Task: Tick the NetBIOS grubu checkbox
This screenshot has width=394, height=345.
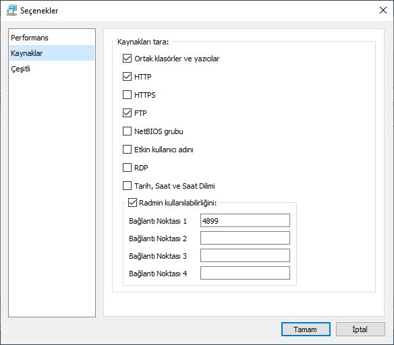Action: [x=127, y=131]
